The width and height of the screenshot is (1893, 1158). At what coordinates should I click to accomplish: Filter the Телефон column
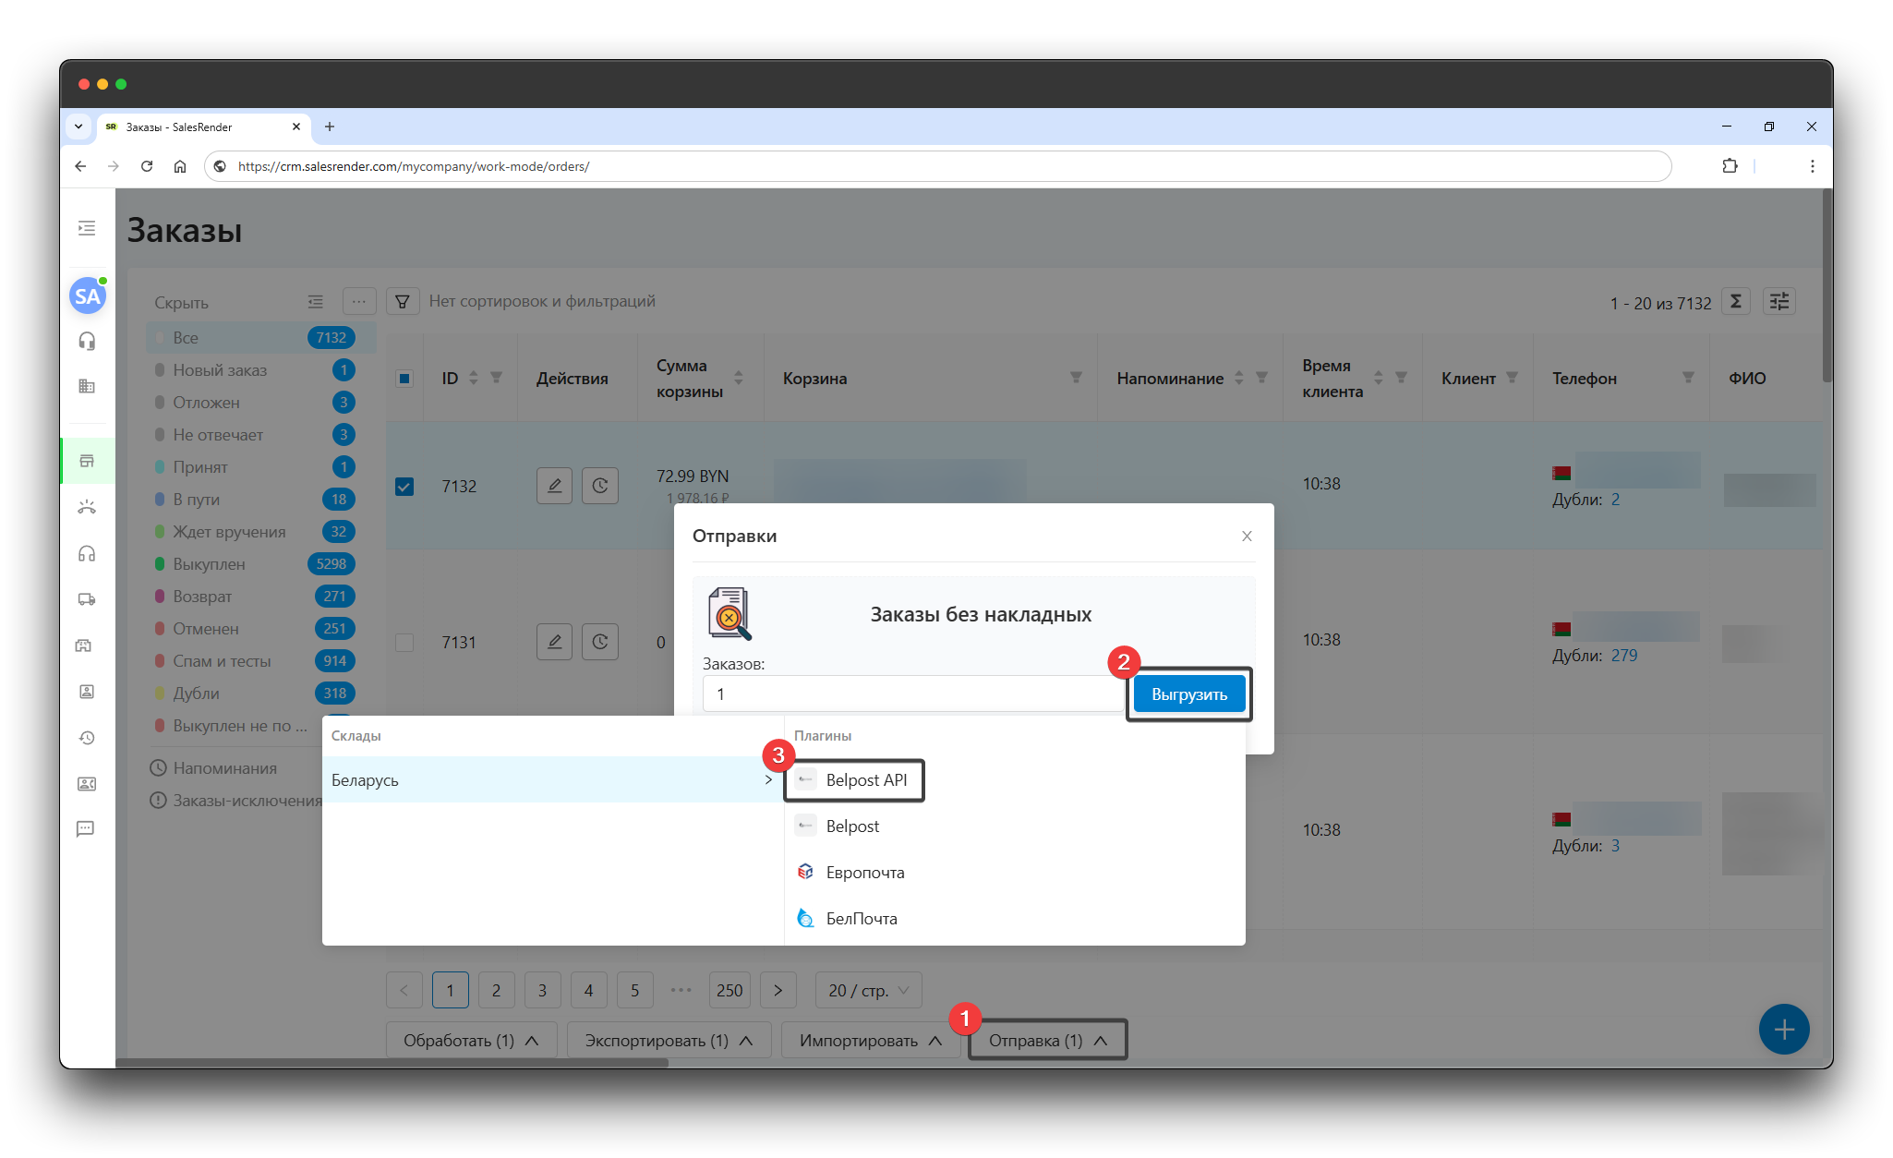click(1688, 378)
